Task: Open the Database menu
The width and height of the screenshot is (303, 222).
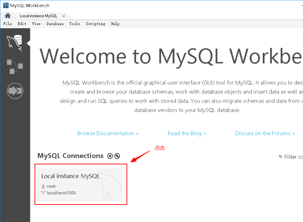Action: tap(55, 24)
